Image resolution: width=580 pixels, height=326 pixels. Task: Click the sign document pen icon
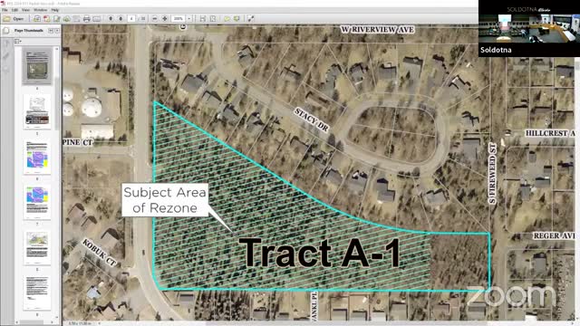click(56, 18)
